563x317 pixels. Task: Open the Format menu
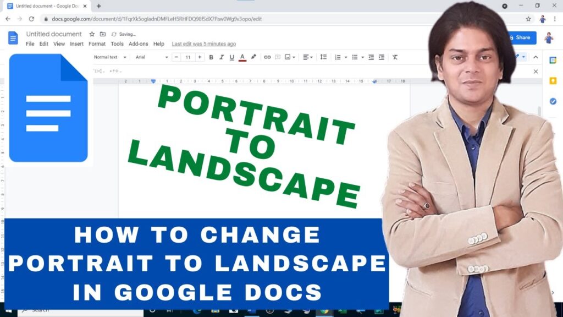[97, 44]
